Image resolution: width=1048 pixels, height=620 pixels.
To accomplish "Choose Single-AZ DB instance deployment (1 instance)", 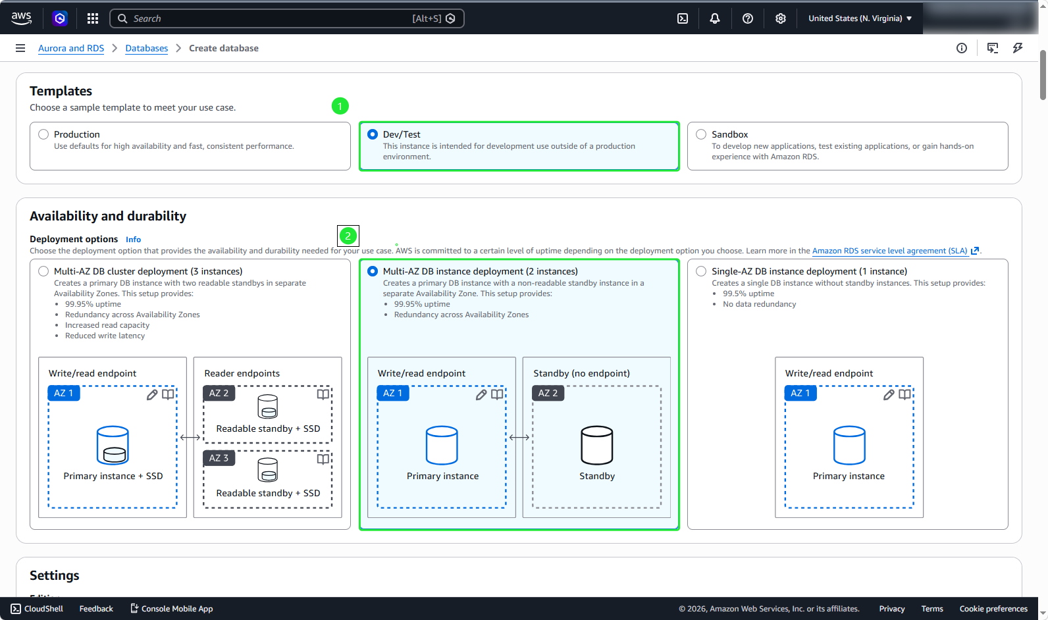I will pyautogui.click(x=701, y=271).
